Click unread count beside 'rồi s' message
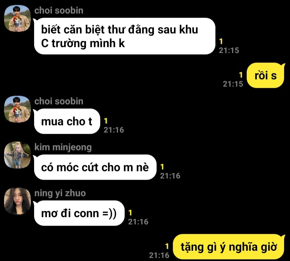Screen dimensions: 290x261 (x=241, y=75)
